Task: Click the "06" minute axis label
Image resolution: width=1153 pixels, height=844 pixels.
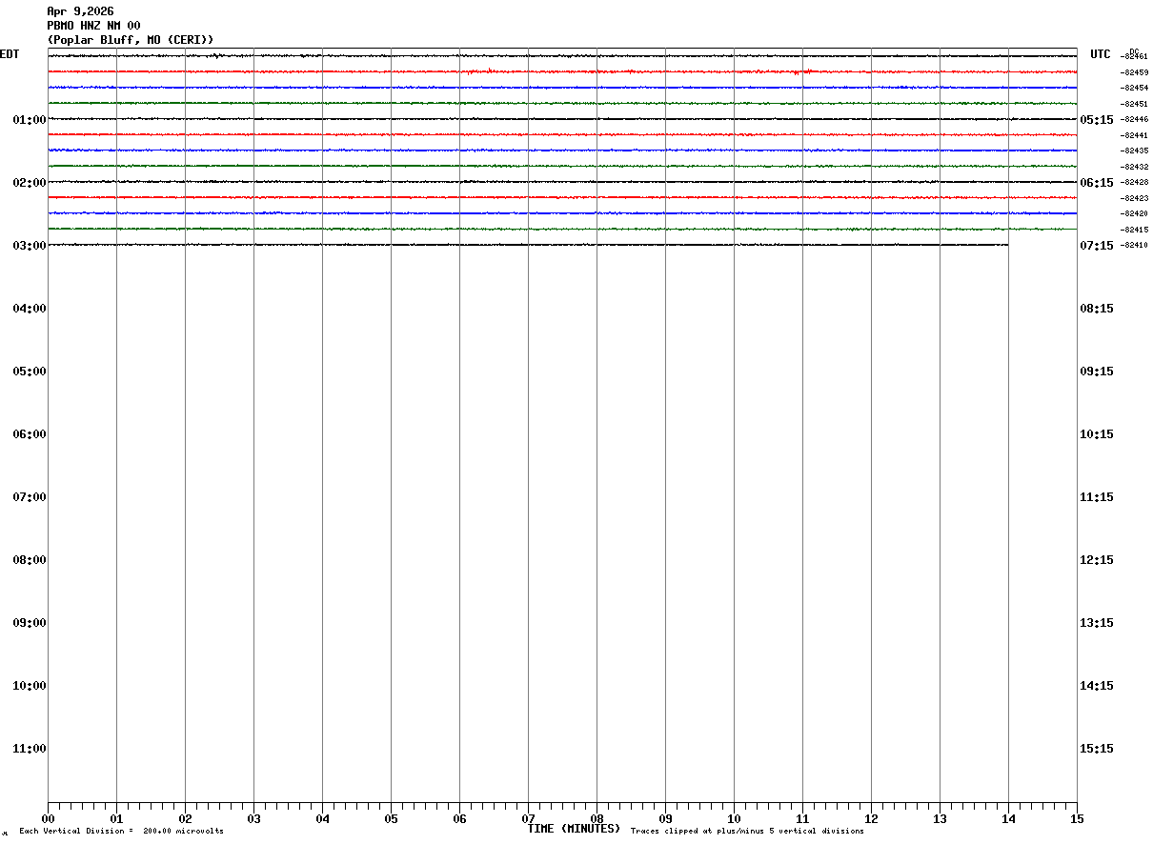Action: click(459, 819)
